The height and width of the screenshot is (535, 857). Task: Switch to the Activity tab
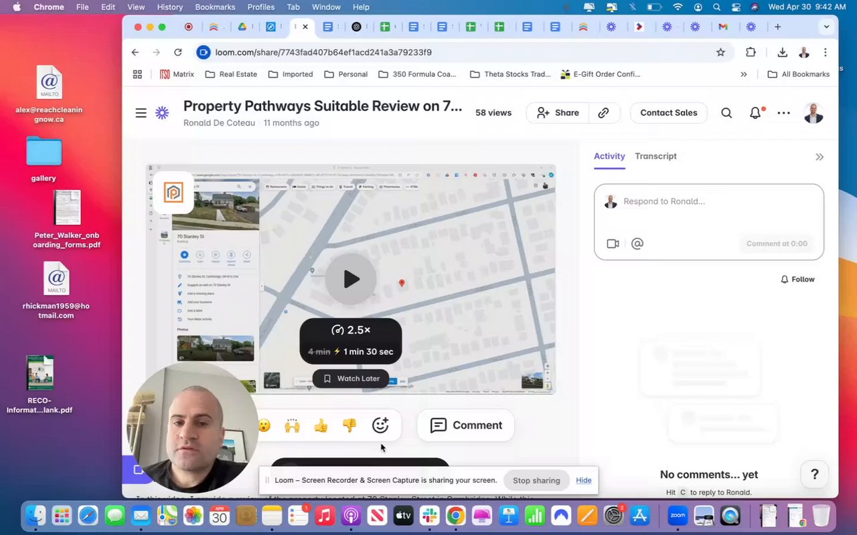coord(609,156)
